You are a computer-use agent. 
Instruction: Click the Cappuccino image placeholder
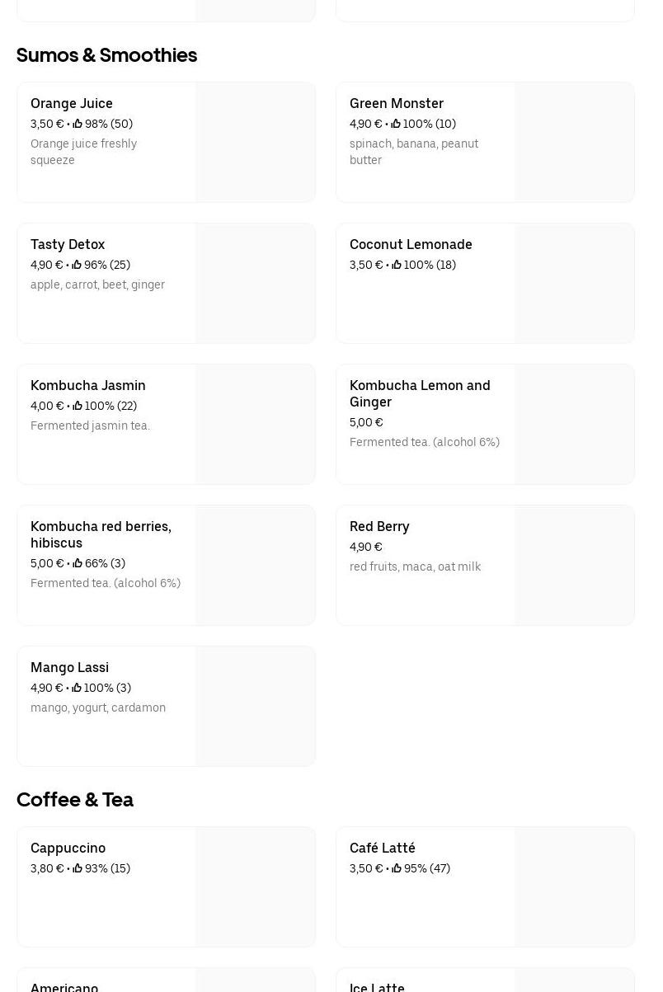coord(255,886)
